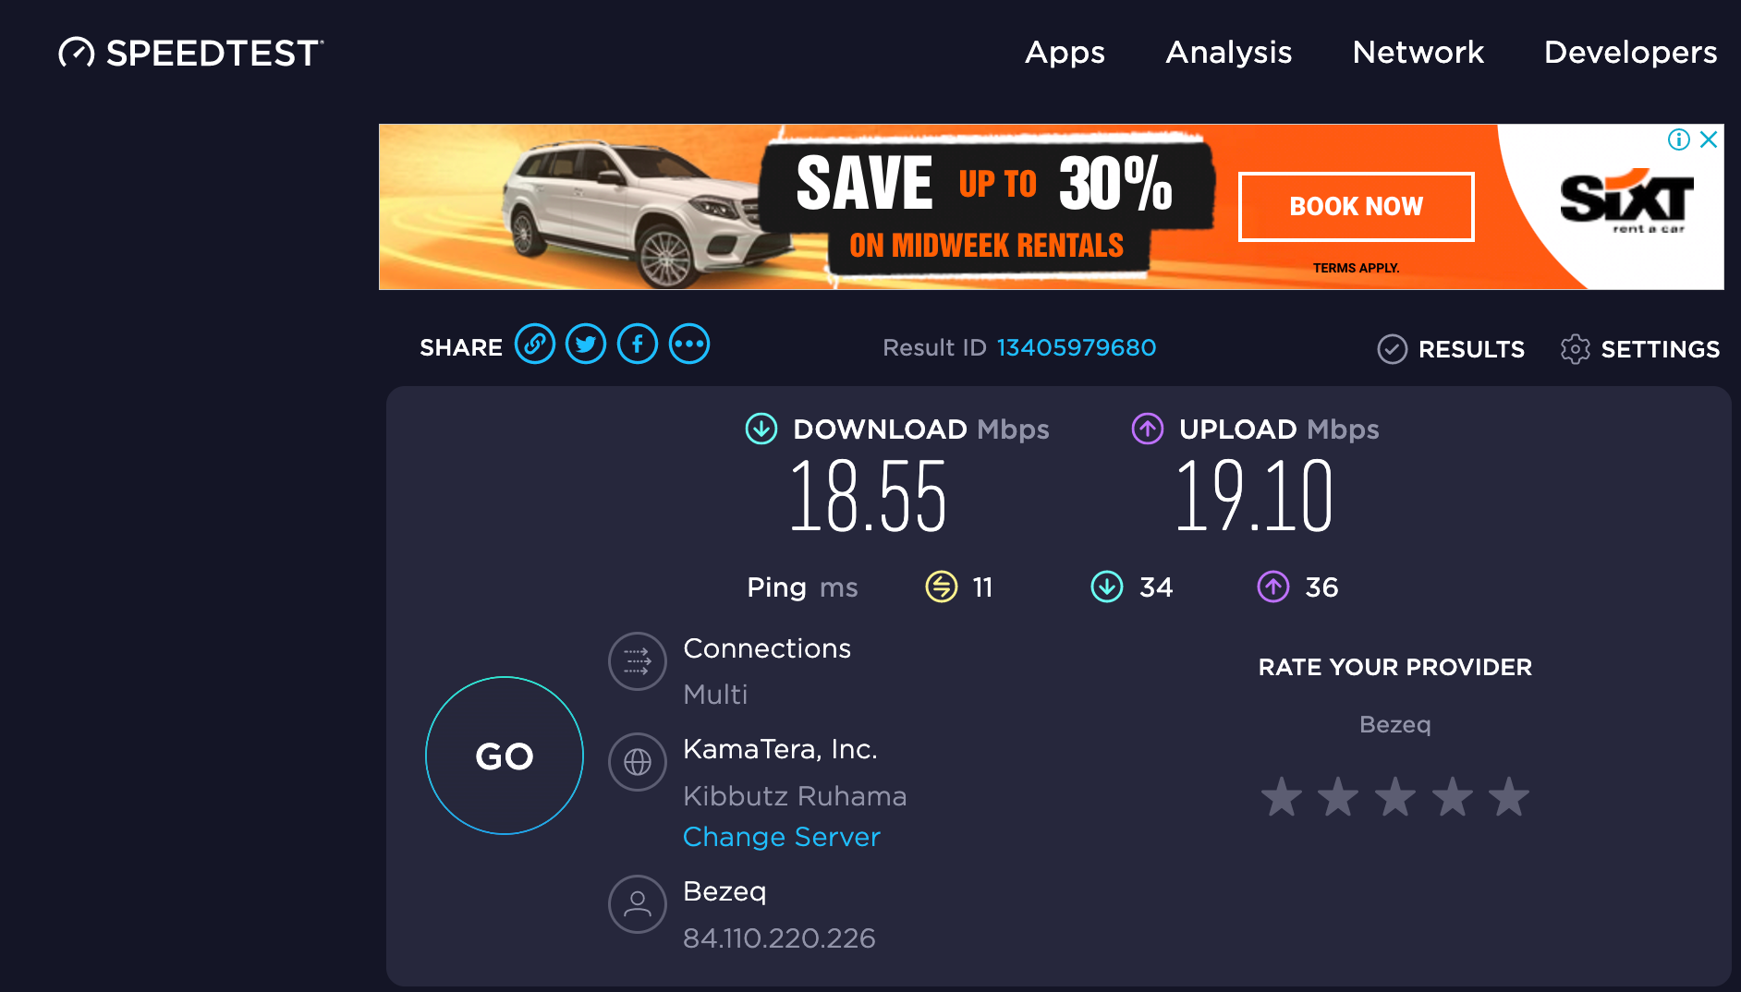This screenshot has width=1741, height=992.
Task: Click the Connections multi icon
Action: click(637, 661)
